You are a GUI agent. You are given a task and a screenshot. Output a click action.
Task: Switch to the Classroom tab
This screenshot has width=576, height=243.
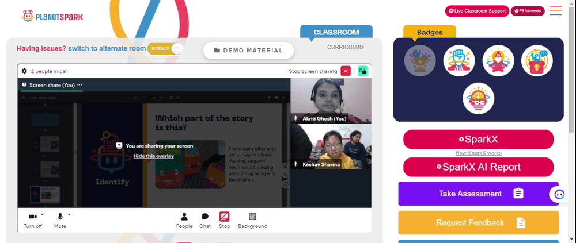tap(336, 32)
